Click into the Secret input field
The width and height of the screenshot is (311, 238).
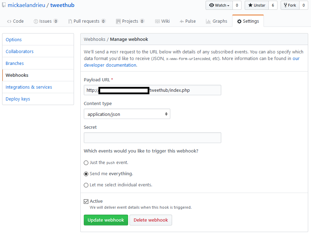[153, 137]
